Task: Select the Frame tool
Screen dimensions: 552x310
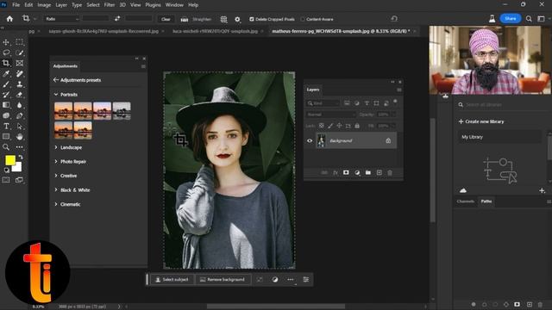Action: [20, 63]
